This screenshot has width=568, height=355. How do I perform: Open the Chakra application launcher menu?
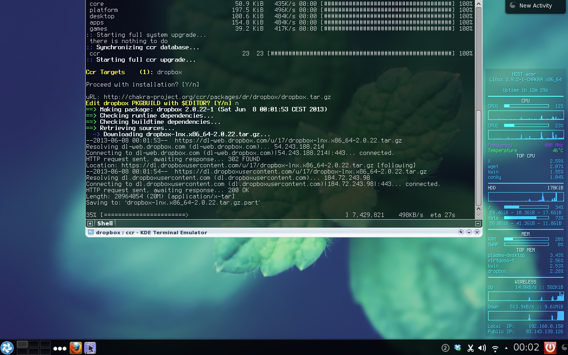click(7, 347)
